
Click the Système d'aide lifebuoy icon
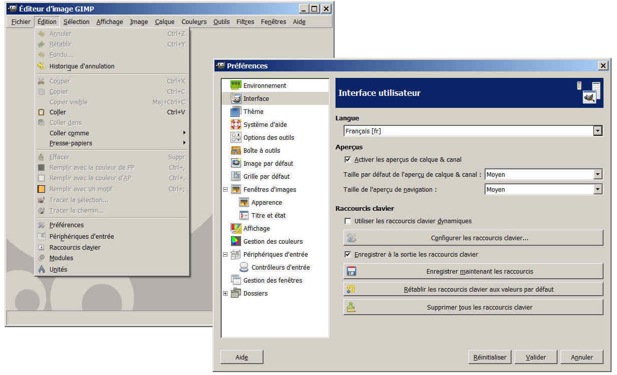(x=235, y=124)
